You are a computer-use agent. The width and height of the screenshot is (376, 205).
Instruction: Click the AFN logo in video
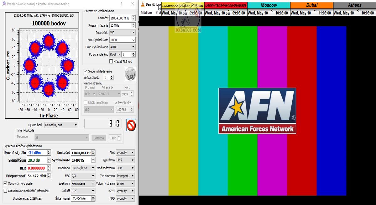coord(257,111)
